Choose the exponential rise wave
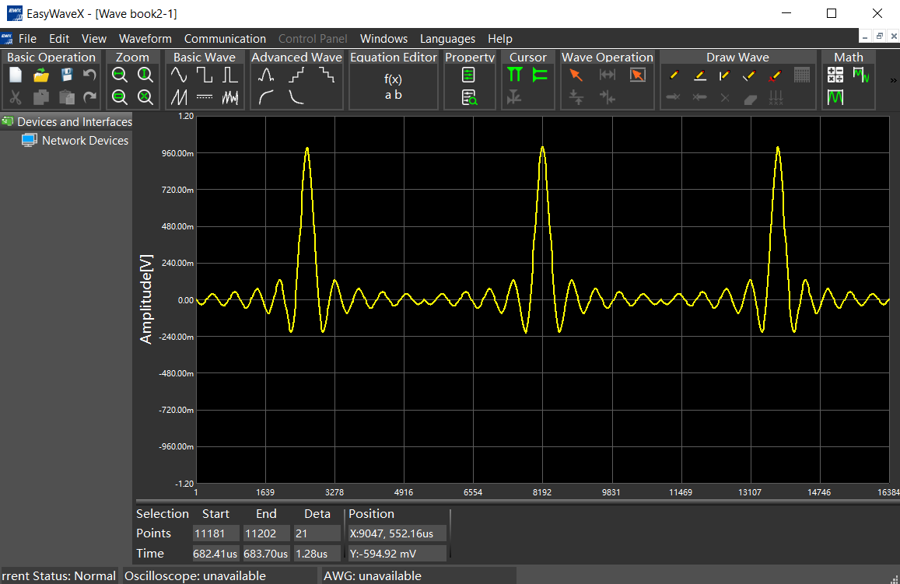Viewport: 900px width, 584px height. coord(265,97)
